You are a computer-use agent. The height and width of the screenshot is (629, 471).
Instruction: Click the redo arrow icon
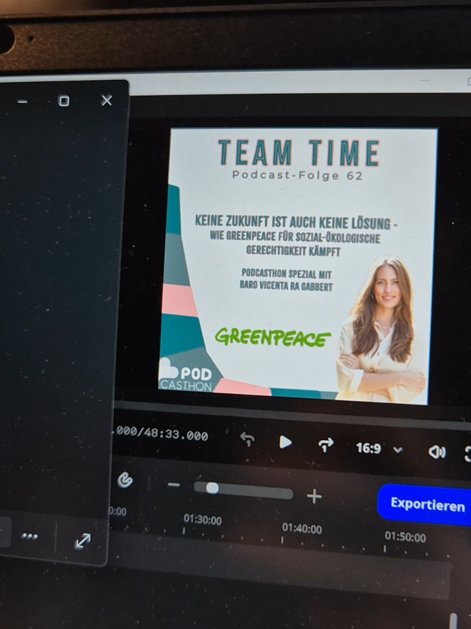click(x=325, y=444)
